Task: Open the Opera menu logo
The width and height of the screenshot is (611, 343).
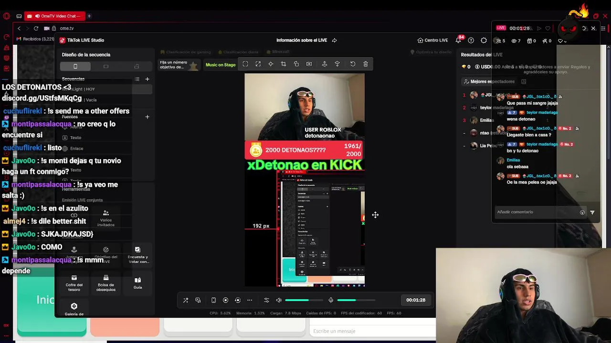Action: point(6,16)
